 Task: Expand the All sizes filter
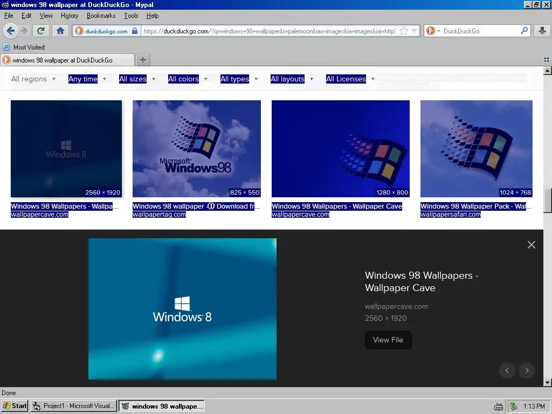click(137, 79)
